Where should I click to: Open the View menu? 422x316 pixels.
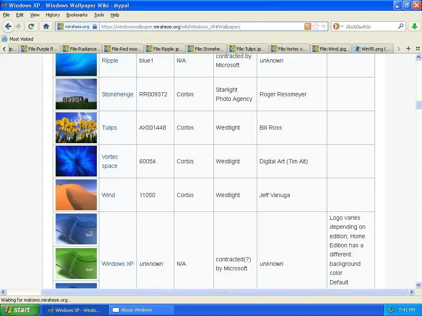coord(35,15)
